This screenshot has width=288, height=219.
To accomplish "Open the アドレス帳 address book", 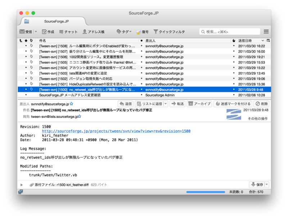I will [x=94, y=32].
